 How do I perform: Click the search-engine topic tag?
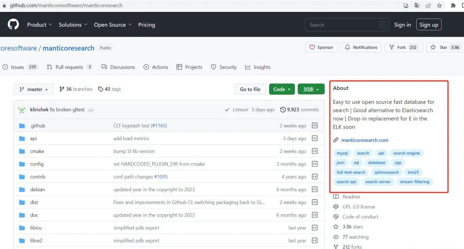click(x=406, y=153)
